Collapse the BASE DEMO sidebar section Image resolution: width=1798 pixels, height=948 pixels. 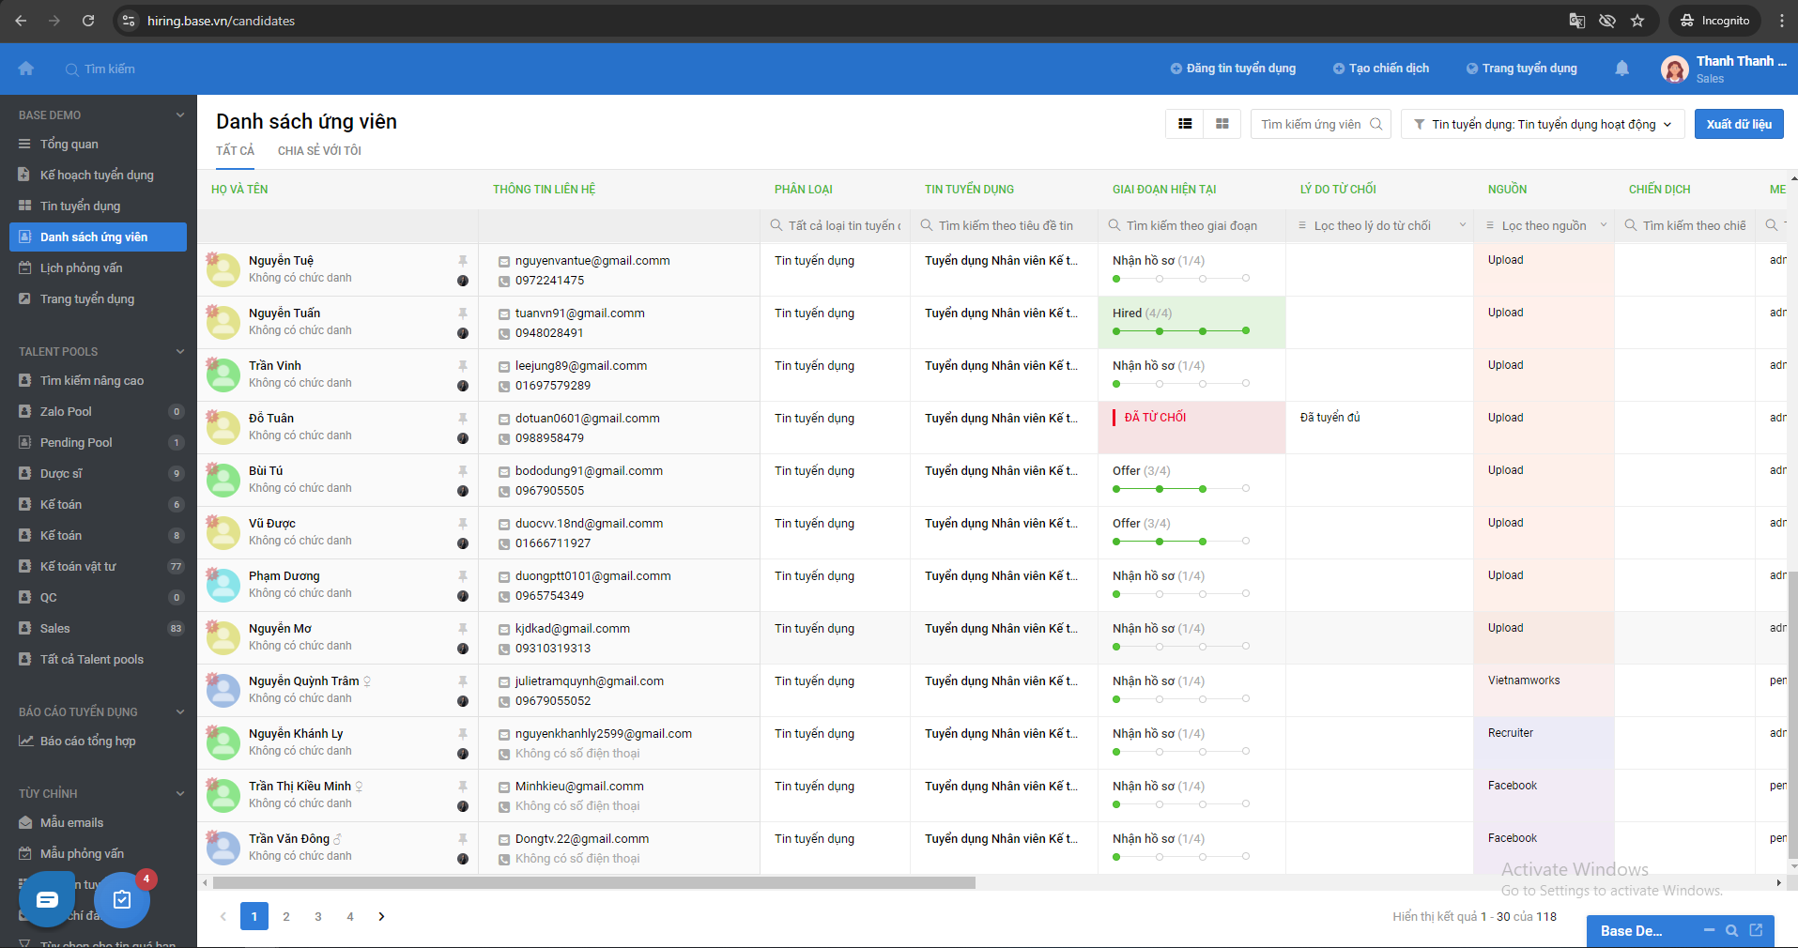pos(179,115)
